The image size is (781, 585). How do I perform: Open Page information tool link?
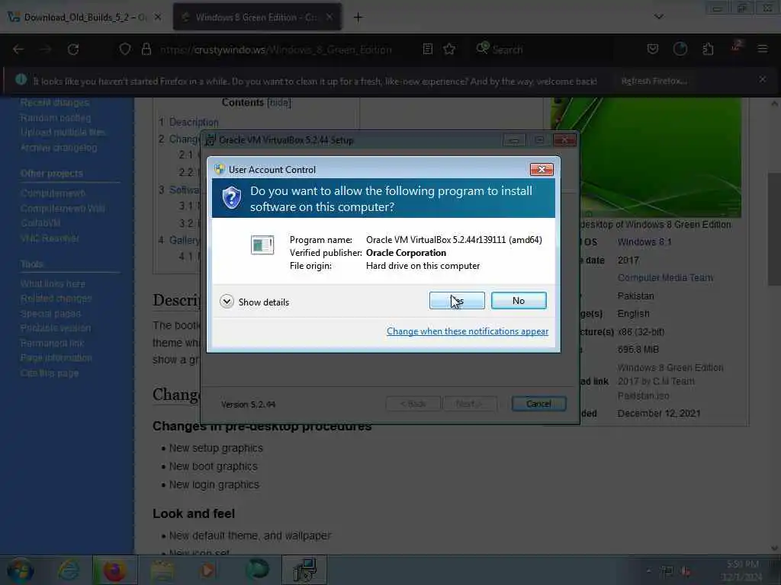click(x=56, y=358)
